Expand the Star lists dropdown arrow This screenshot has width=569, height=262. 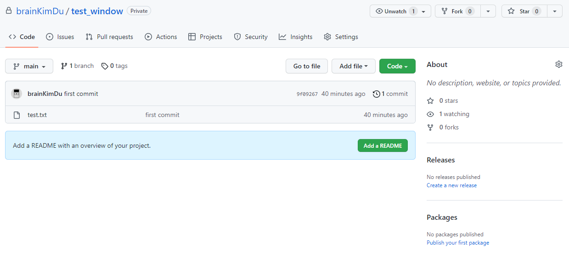555,11
